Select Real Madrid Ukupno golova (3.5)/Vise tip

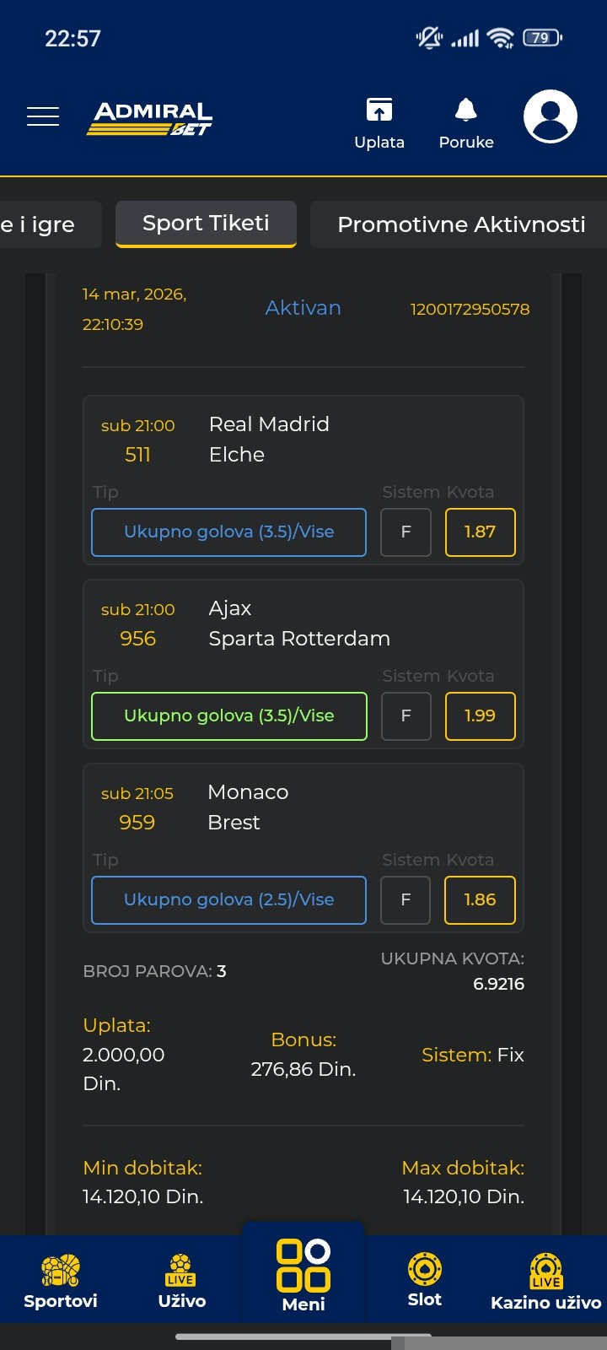pos(228,532)
